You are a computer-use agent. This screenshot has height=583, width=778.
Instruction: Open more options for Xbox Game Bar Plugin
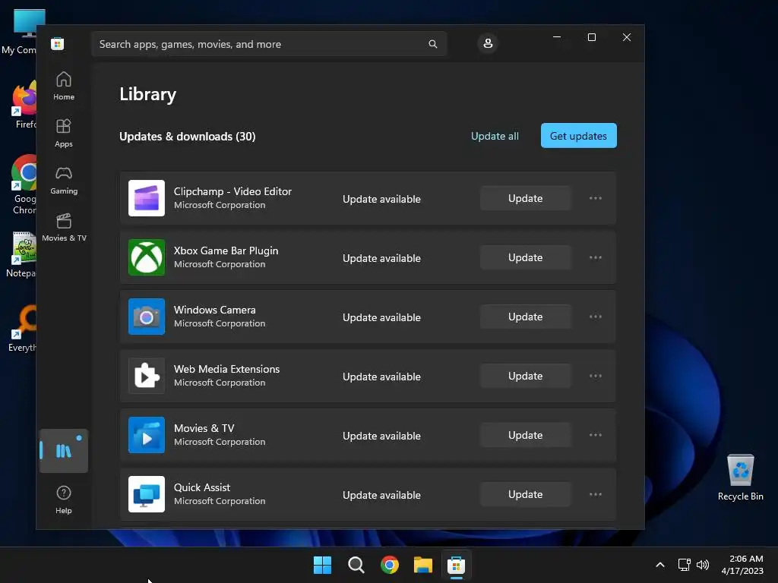(x=596, y=257)
